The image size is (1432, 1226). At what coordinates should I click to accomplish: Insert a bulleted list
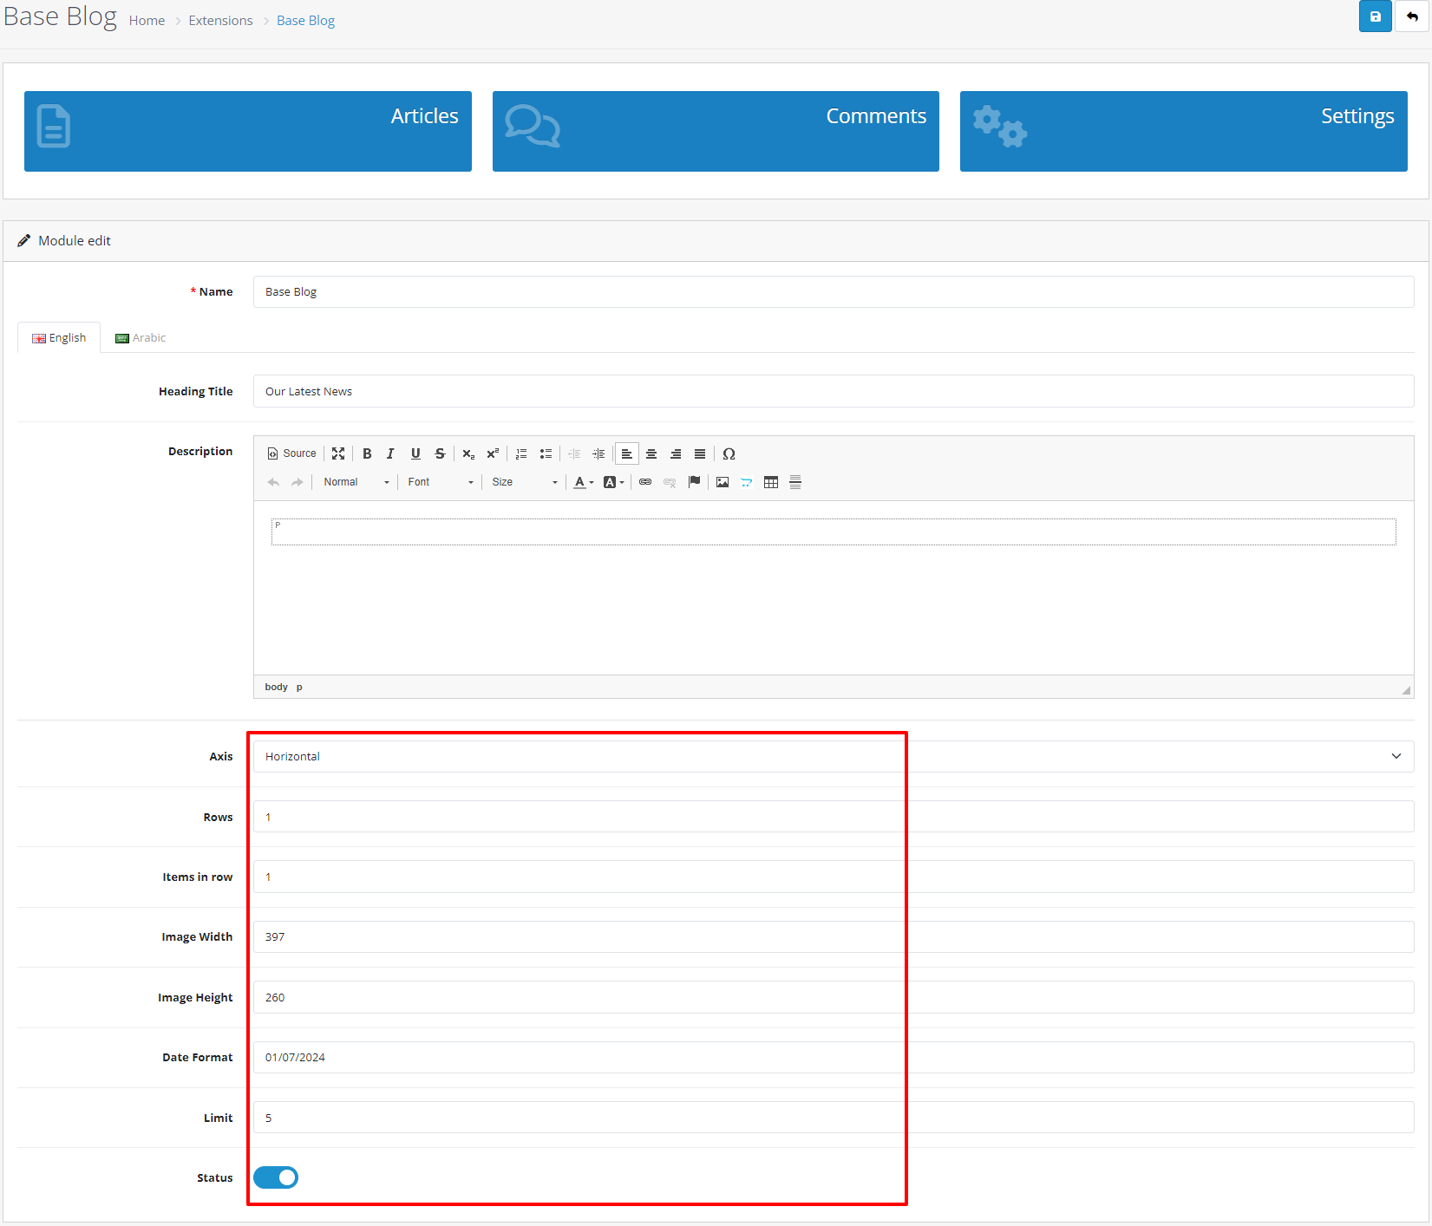(546, 453)
